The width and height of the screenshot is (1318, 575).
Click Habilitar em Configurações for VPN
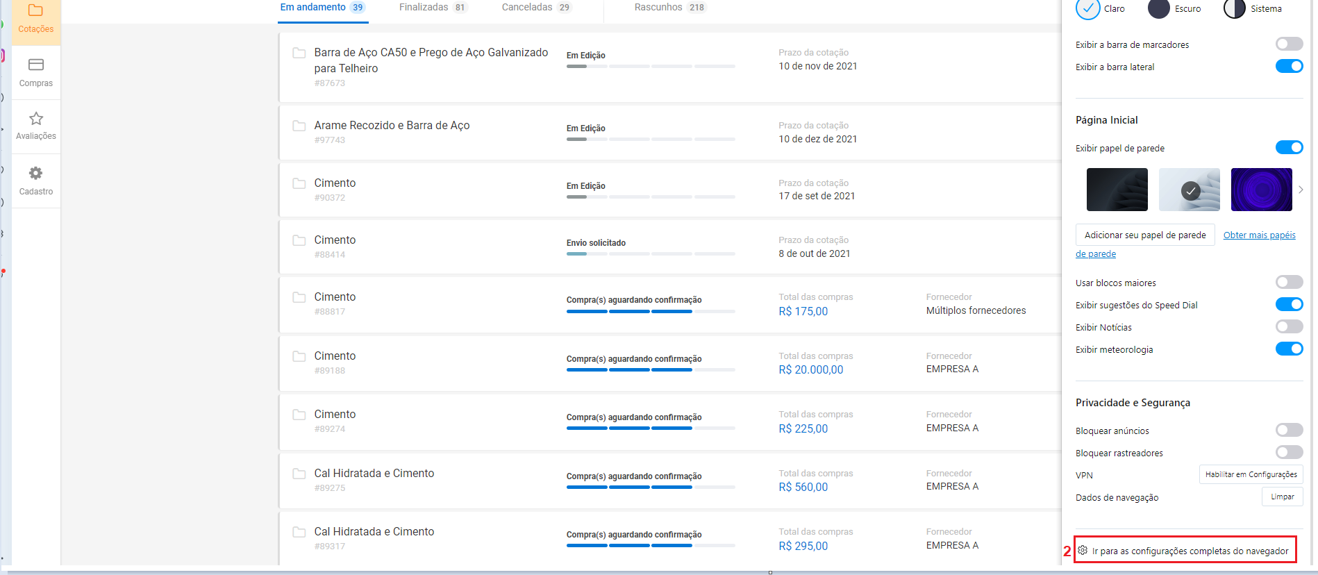[1251, 474]
